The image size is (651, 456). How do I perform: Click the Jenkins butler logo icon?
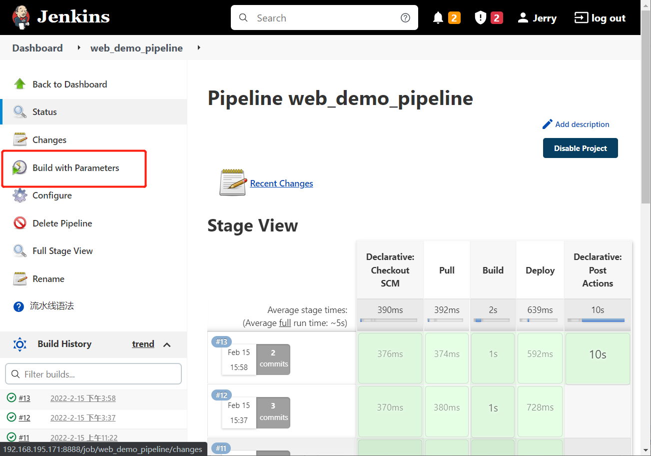(x=20, y=17)
